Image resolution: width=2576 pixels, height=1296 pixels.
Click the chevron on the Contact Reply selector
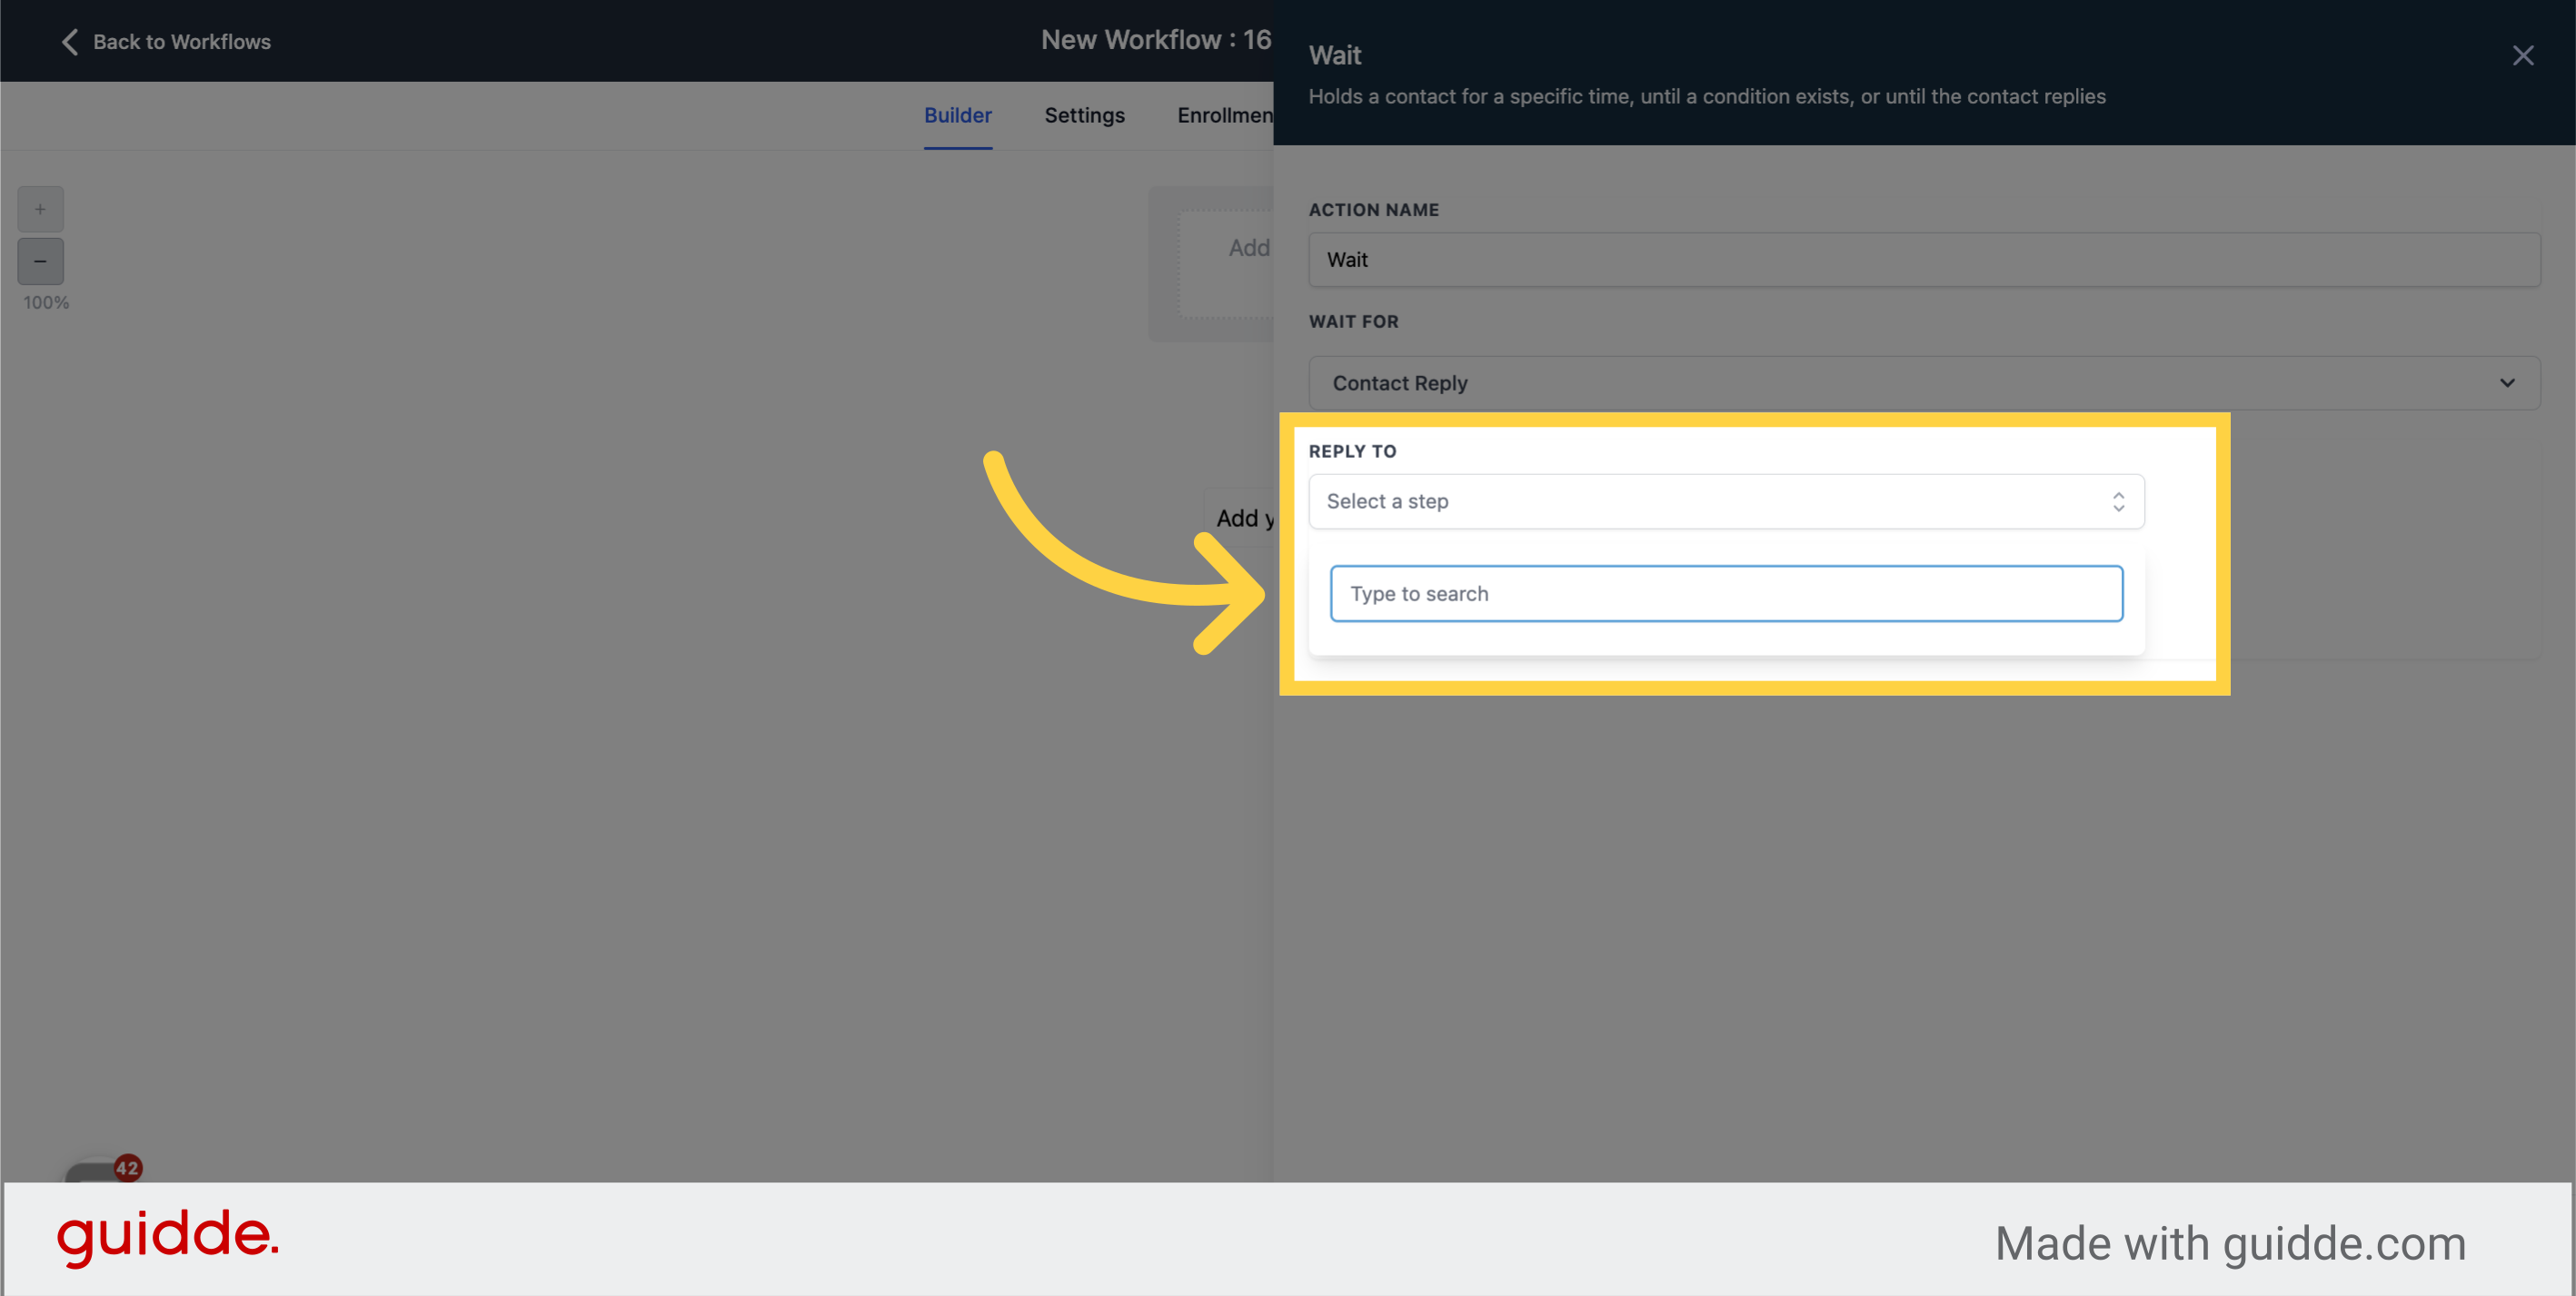[2507, 382]
